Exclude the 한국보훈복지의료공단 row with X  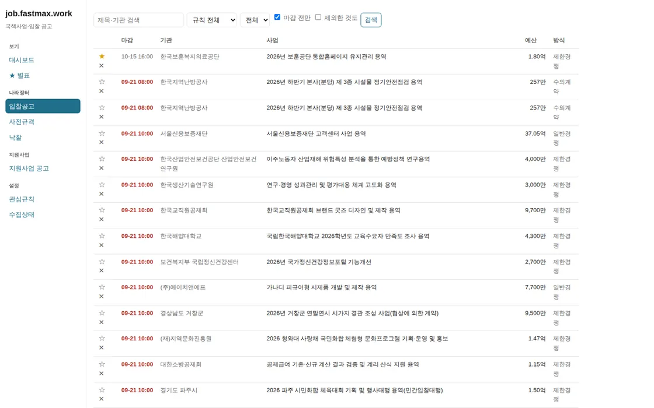[102, 66]
